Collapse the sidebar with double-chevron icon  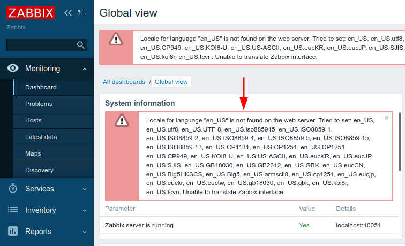point(68,13)
